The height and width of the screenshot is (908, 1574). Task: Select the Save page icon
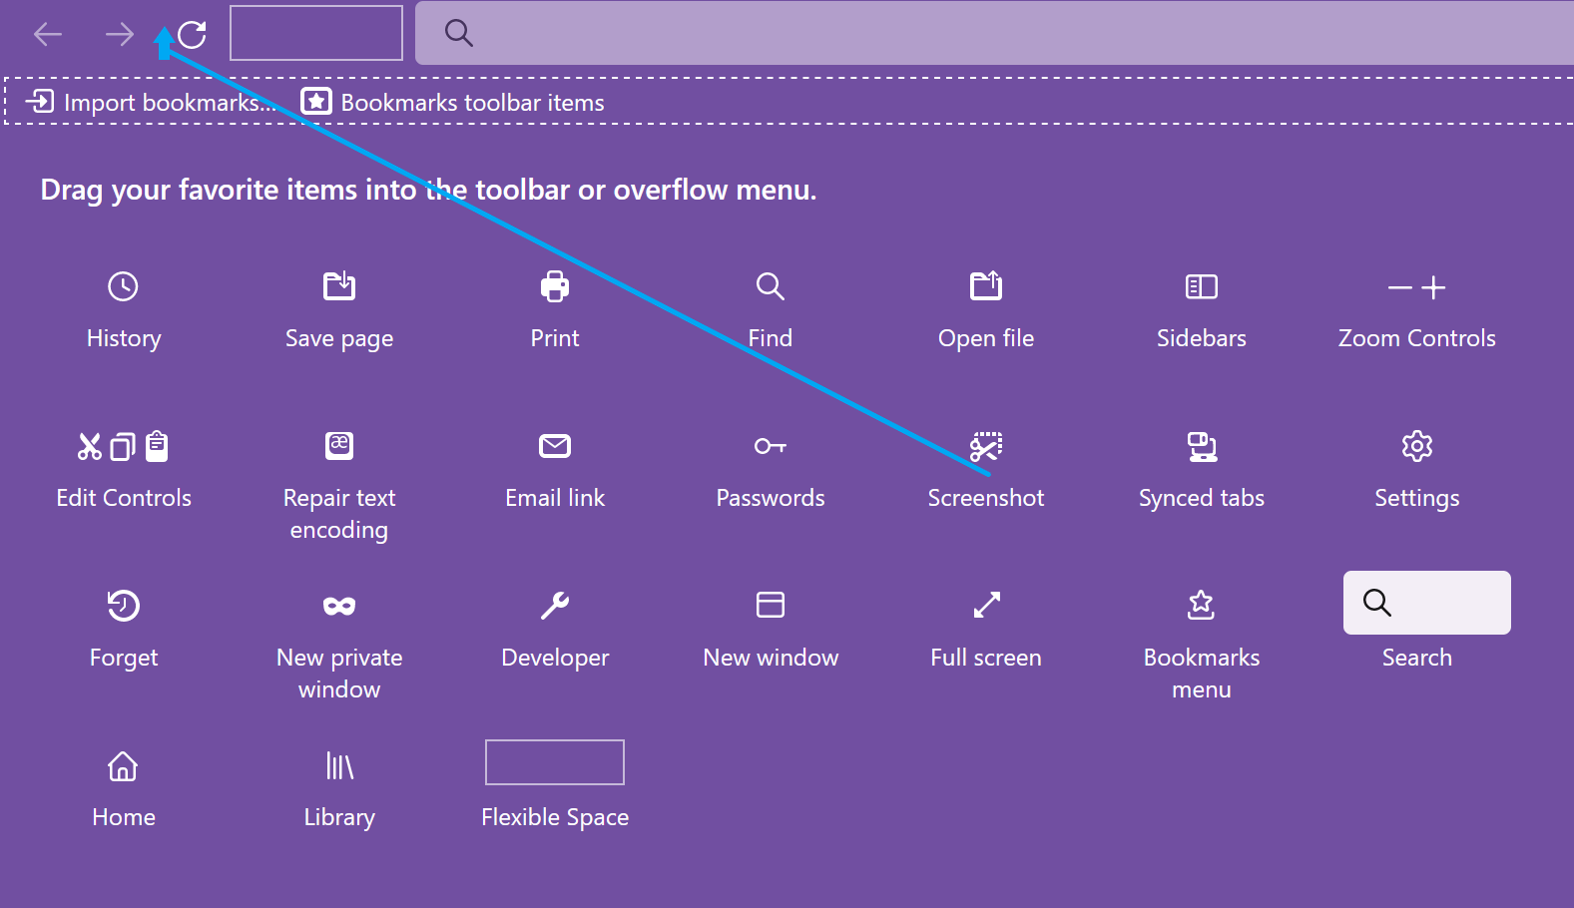pos(339,287)
